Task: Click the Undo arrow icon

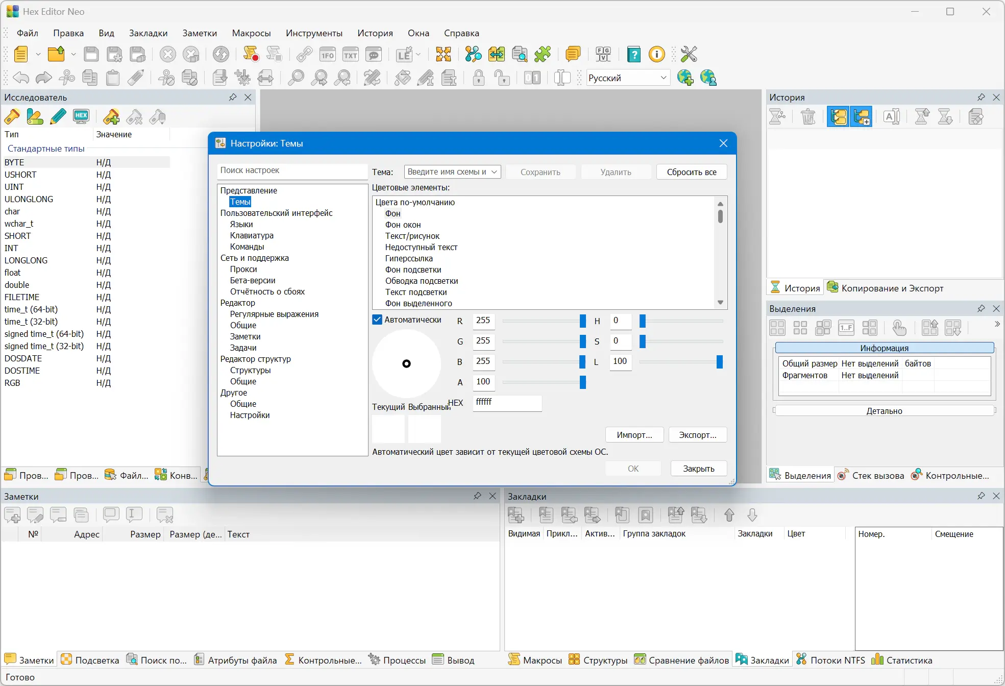Action: point(20,78)
